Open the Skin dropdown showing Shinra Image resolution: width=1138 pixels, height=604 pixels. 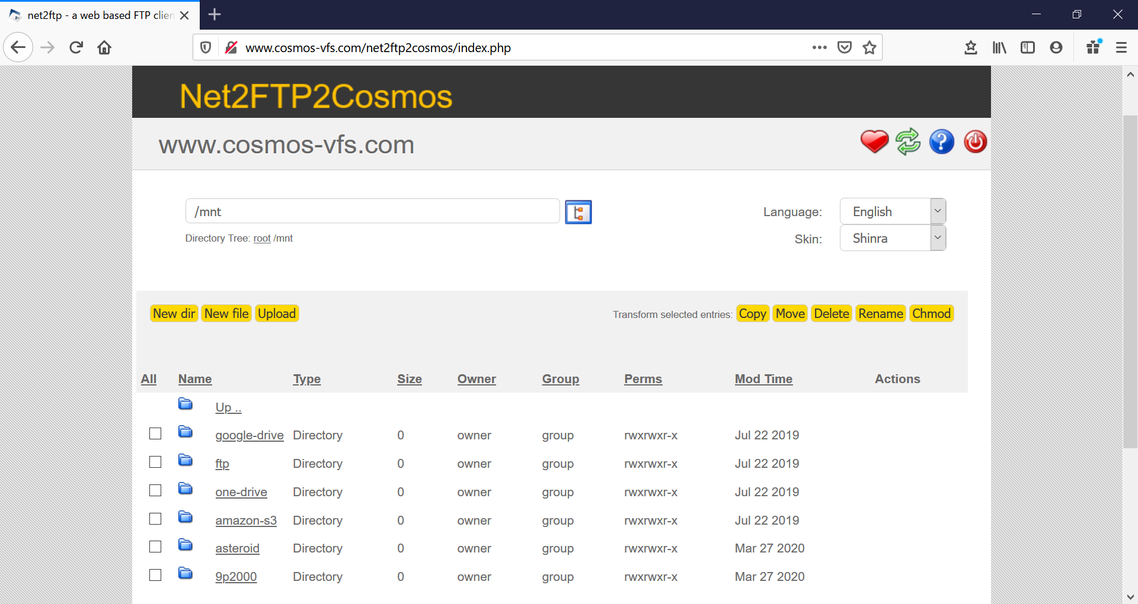[893, 238]
